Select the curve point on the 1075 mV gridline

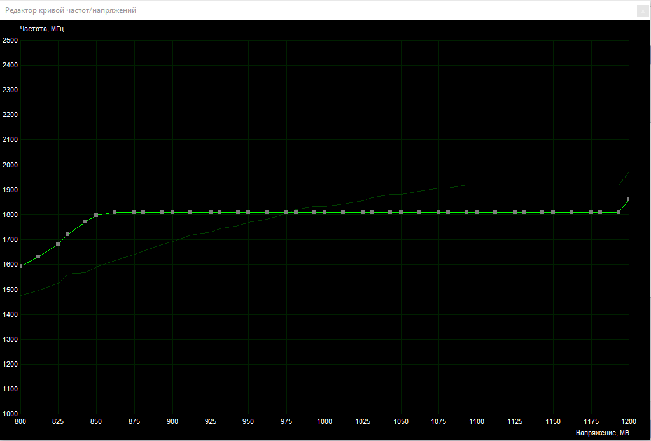(439, 212)
